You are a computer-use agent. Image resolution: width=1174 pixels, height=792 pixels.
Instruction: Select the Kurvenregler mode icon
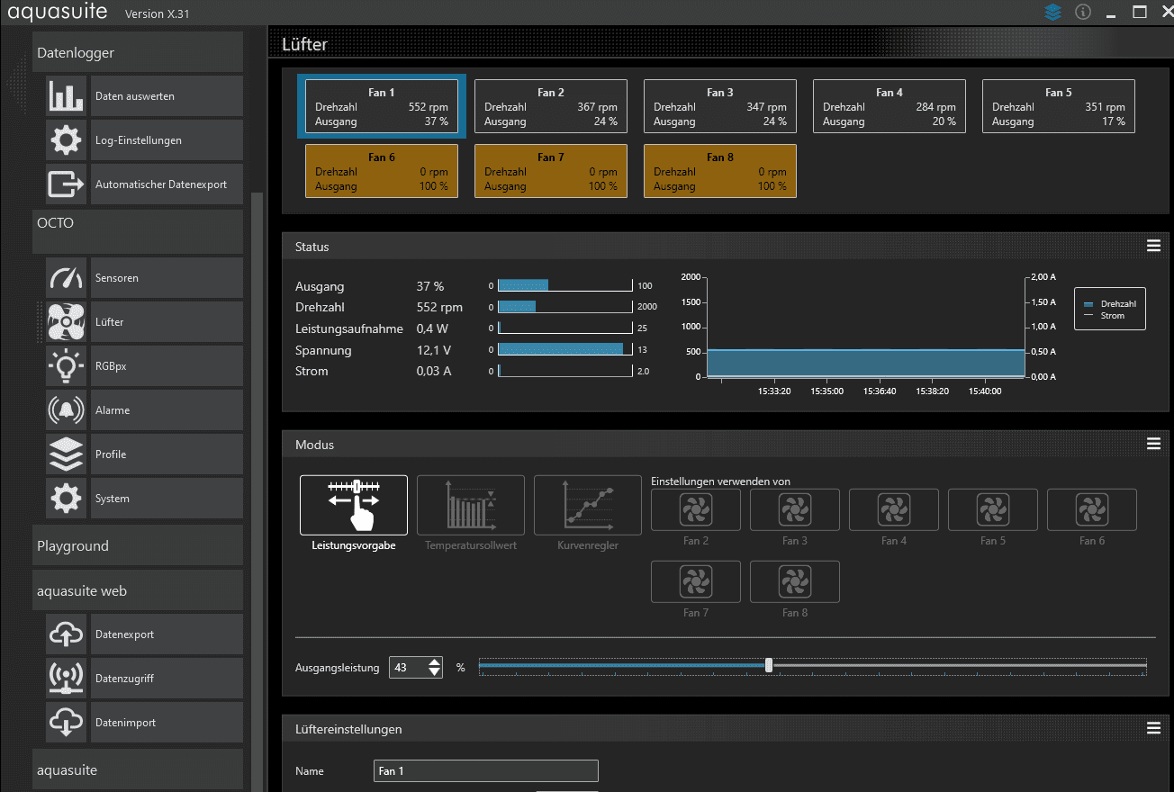[588, 505]
